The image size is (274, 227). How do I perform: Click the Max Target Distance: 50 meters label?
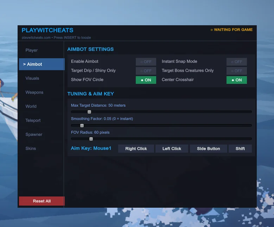(x=98, y=105)
